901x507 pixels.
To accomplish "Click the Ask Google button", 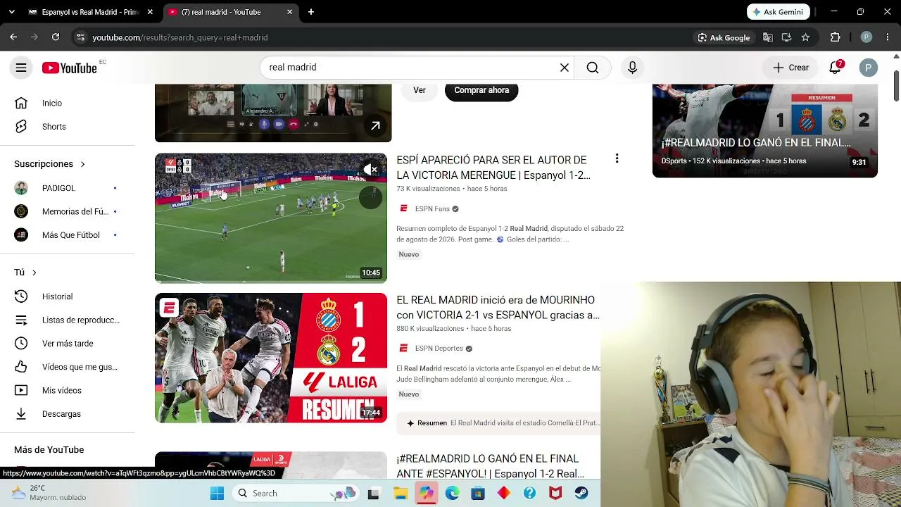I will click(x=724, y=37).
